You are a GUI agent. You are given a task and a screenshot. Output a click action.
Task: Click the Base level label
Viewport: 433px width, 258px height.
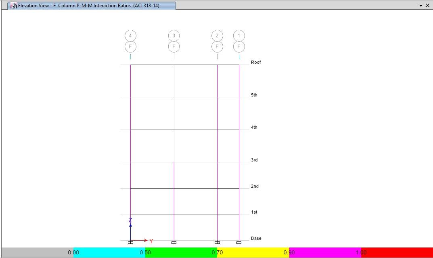click(x=256, y=238)
